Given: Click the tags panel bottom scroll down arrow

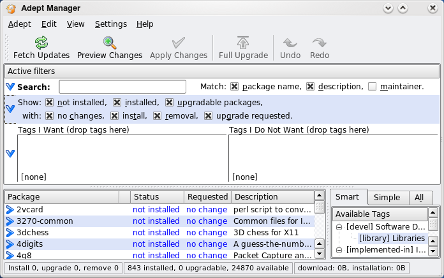Looking at the screenshot, I should [433, 251].
